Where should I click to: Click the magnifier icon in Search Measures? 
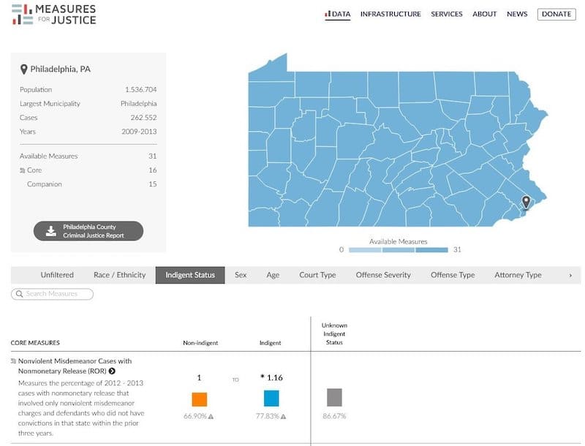point(18,294)
